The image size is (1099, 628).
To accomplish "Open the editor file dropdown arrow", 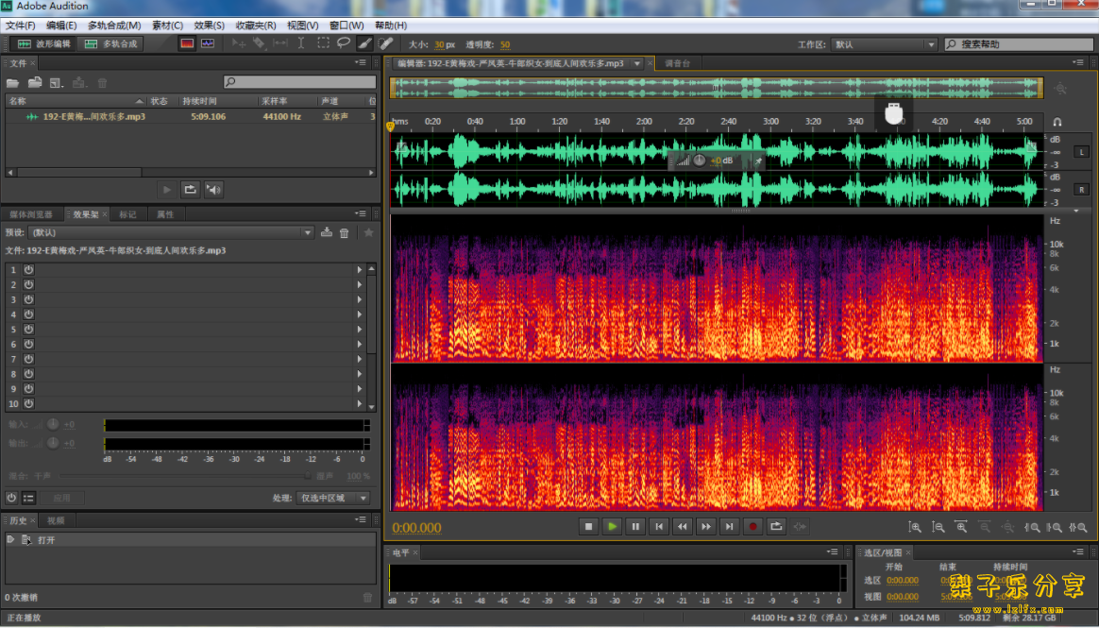I will 637,63.
